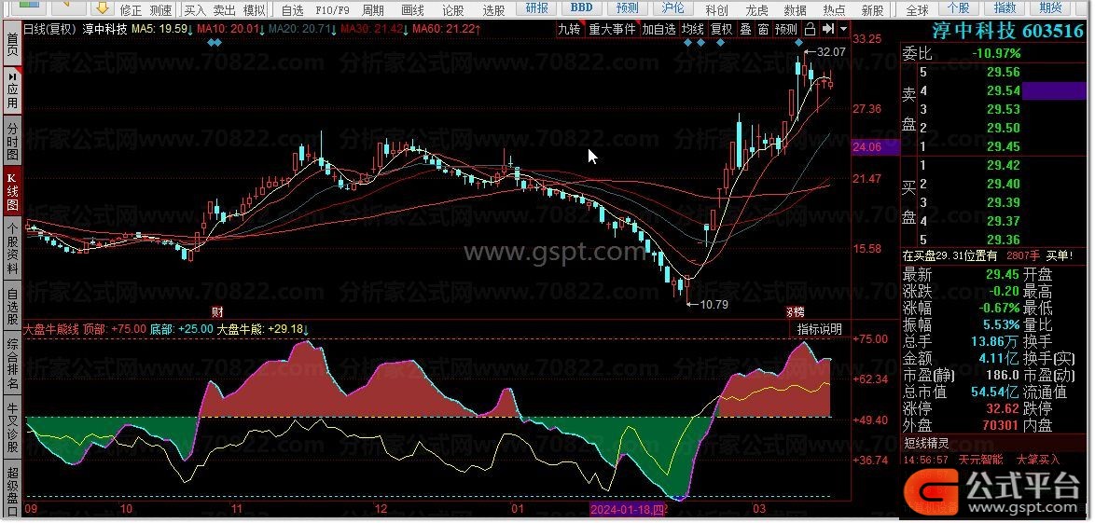Open the 龙虎 ranking menu

point(756,9)
